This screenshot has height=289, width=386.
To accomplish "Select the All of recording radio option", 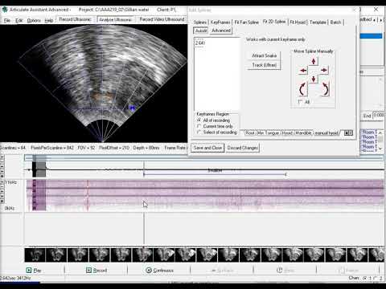I will point(199,120).
